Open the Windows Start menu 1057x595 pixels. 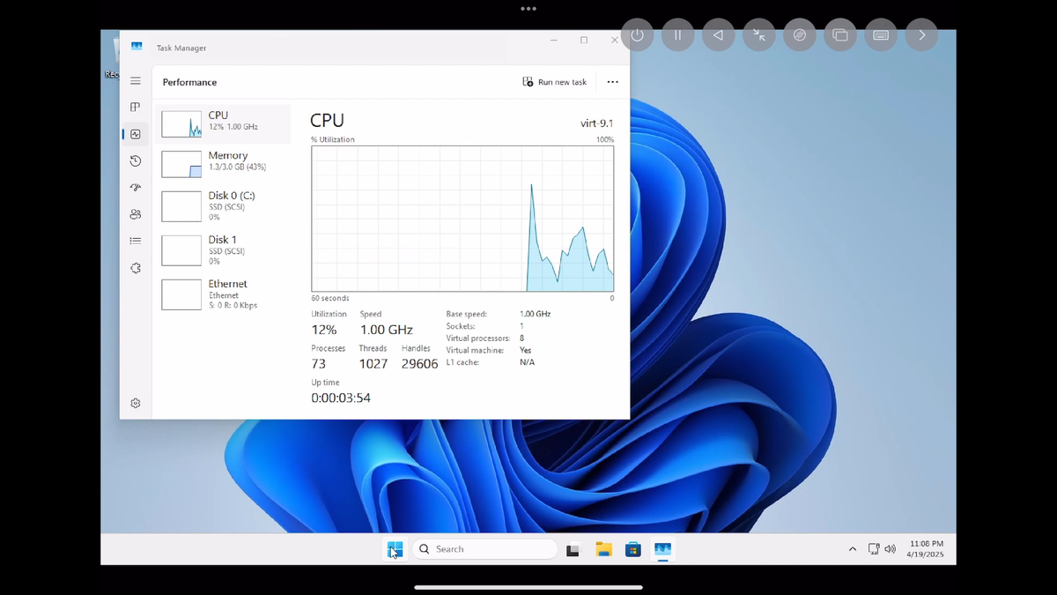coord(395,549)
